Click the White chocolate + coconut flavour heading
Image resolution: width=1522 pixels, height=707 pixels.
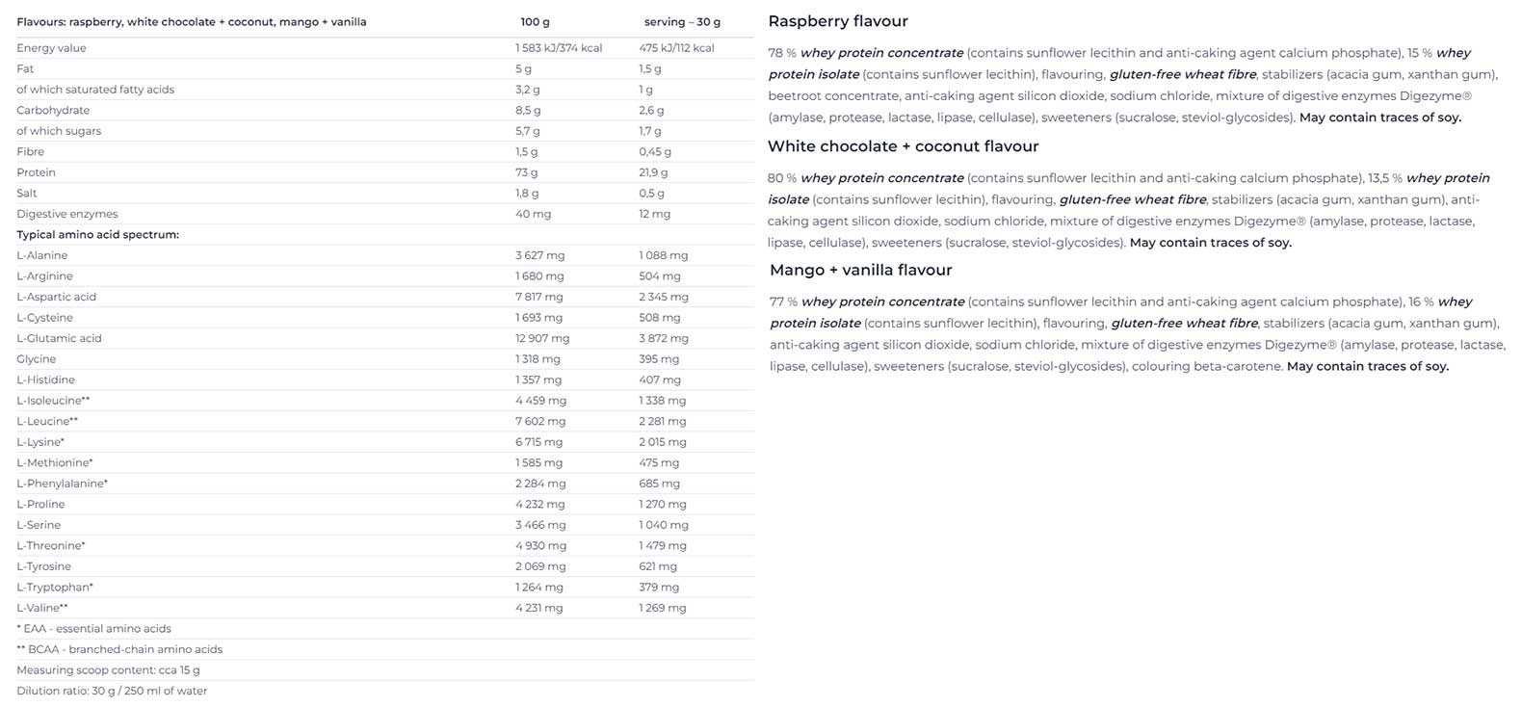click(903, 146)
